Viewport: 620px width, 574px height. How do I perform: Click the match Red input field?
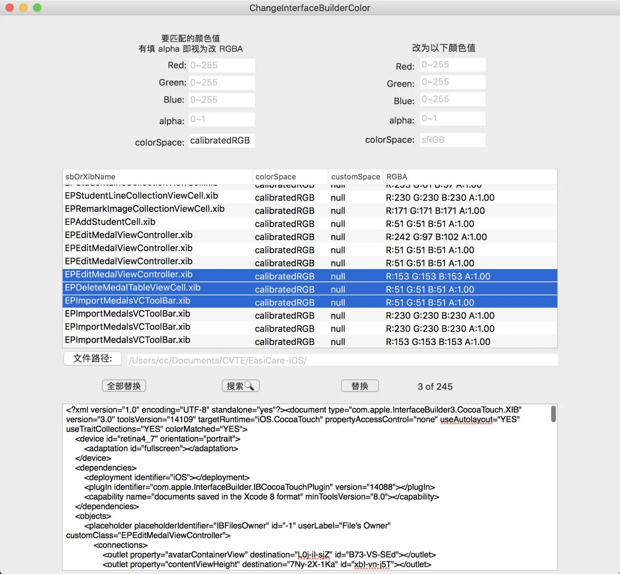point(222,65)
